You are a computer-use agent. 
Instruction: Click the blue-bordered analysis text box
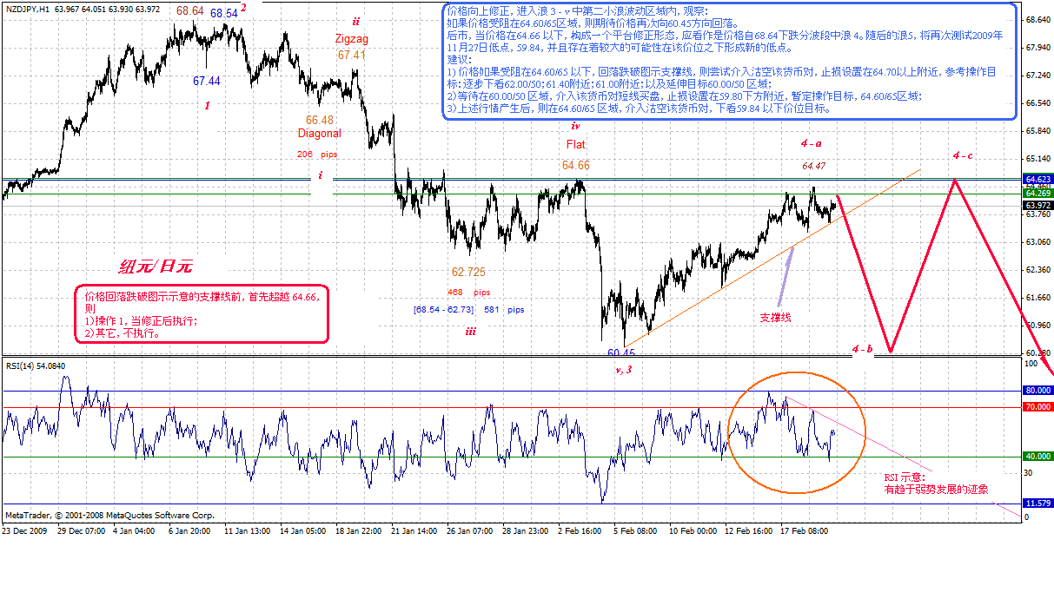[729, 61]
